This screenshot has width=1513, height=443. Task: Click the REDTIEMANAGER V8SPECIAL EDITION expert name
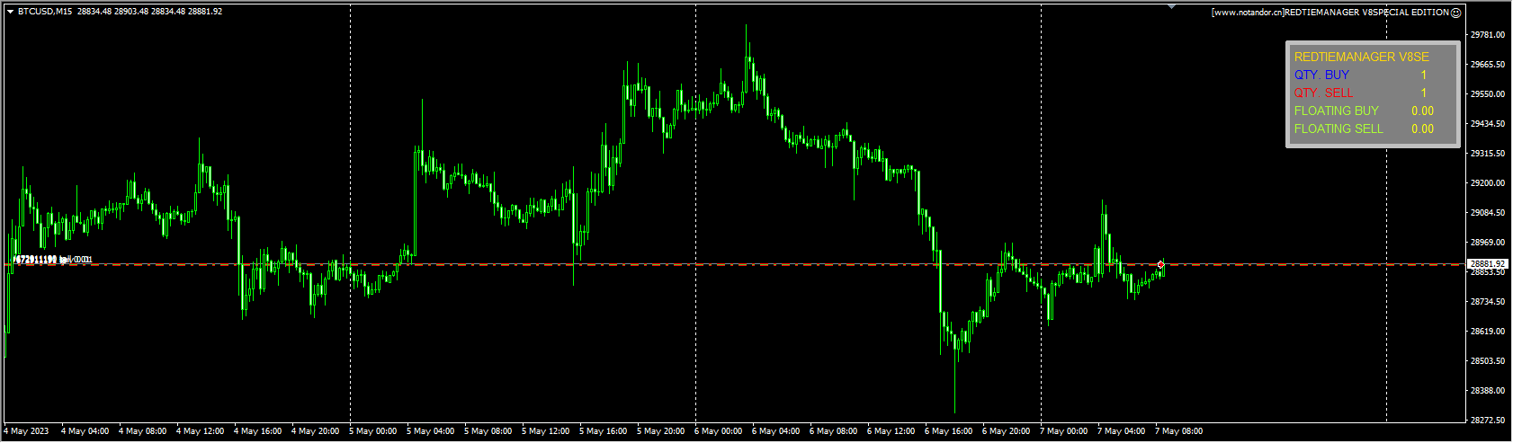pos(1365,13)
